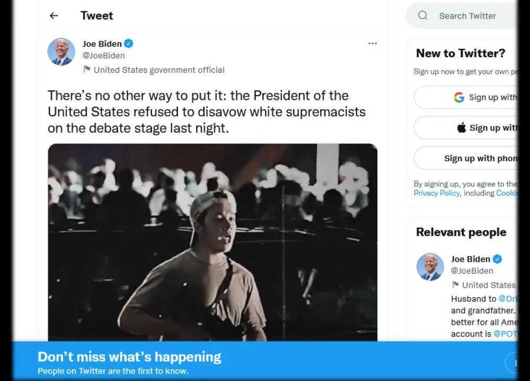This screenshot has height=381, width=530.
Task: Click the back arrow beside Tweet heading
Action: coord(54,16)
